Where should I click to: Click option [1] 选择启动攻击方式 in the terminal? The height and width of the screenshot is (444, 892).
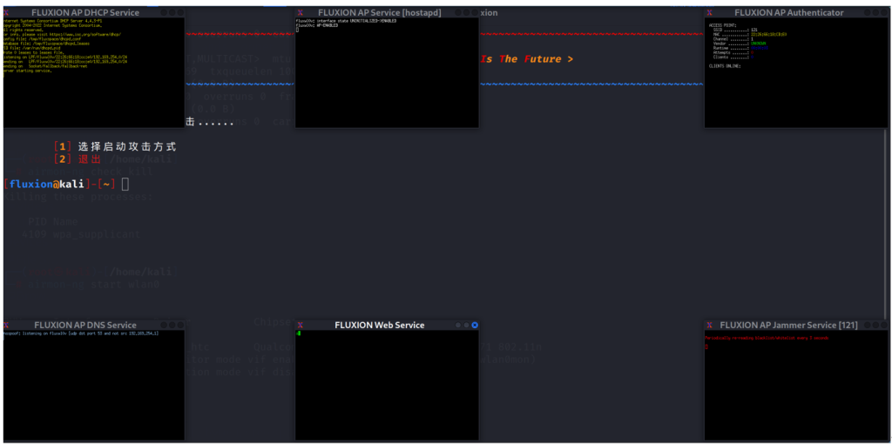coord(115,146)
